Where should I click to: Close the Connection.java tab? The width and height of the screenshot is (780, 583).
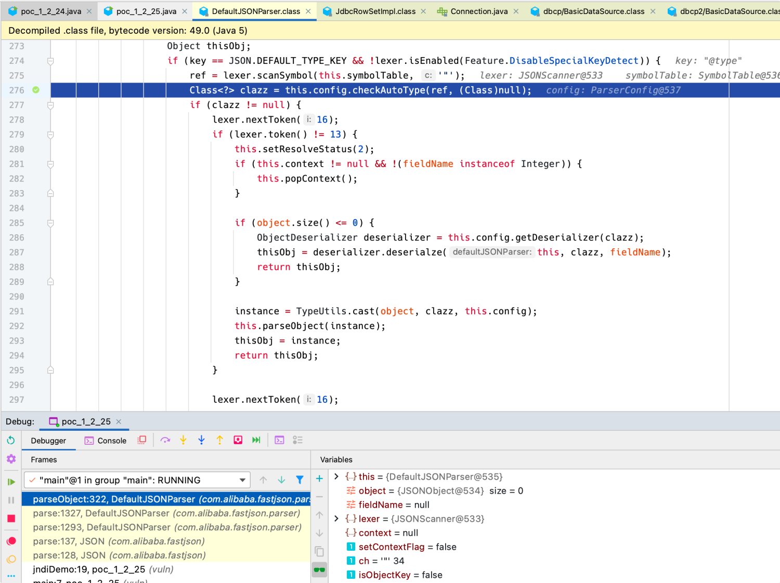516,11
